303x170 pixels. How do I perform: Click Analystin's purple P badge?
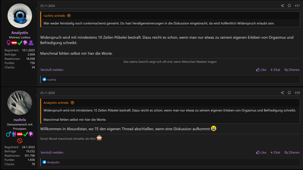pos(25,43)
